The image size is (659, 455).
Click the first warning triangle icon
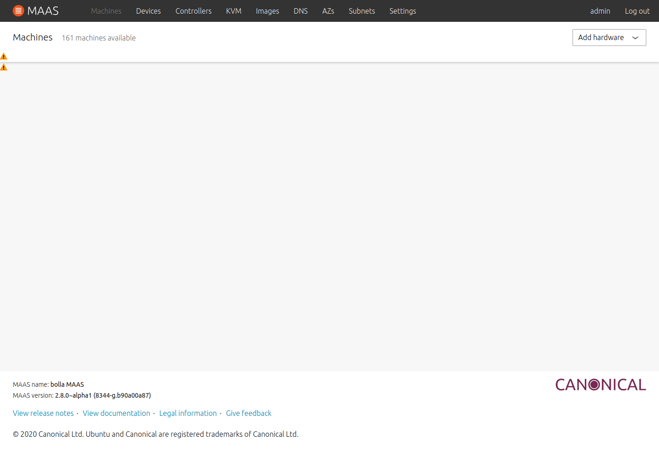tap(4, 56)
